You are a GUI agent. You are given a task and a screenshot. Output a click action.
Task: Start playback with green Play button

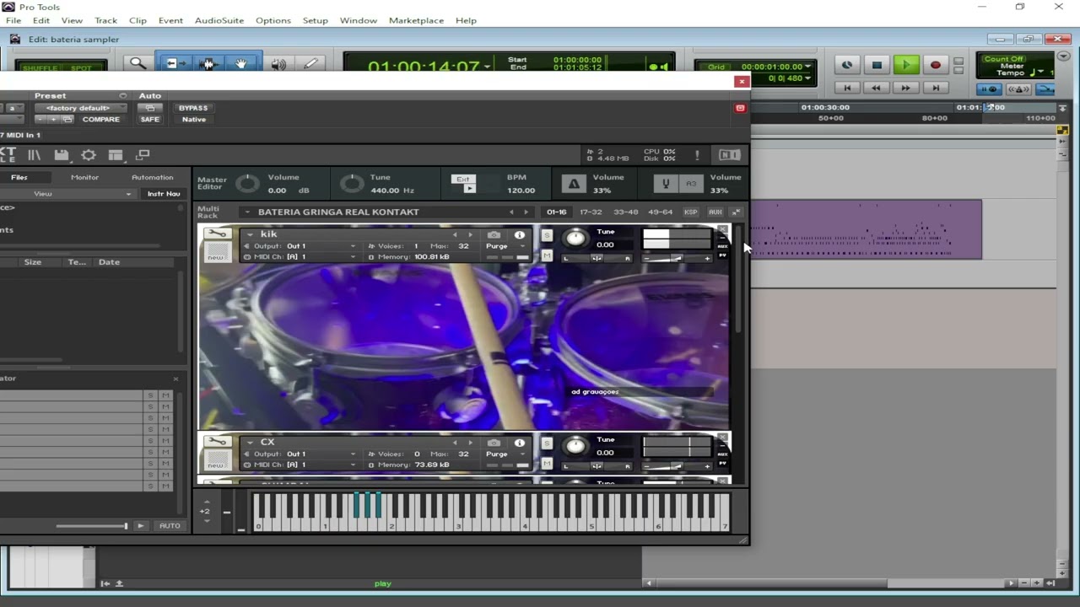906,65
